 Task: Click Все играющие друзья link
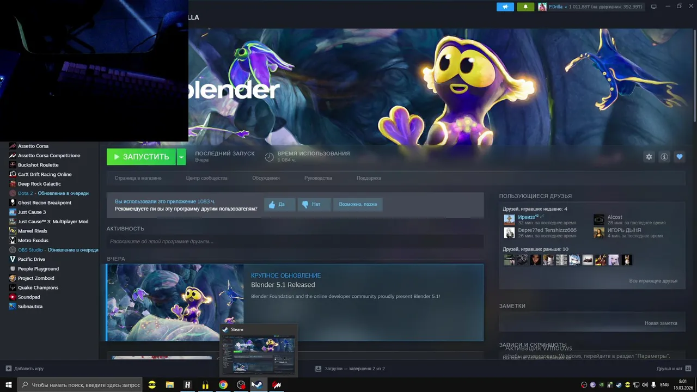point(653,281)
